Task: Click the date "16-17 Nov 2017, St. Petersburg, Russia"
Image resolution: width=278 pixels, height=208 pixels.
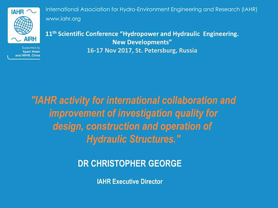Action: [142, 50]
